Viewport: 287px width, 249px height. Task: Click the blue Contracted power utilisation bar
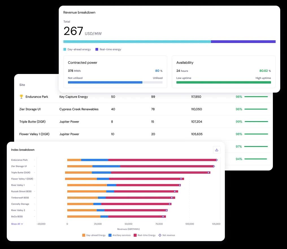(105, 82)
